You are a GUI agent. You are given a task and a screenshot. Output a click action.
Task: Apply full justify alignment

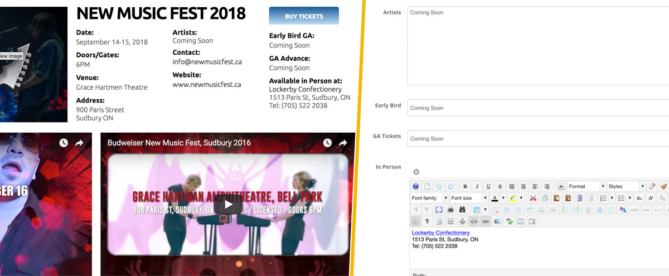pyautogui.click(x=512, y=186)
